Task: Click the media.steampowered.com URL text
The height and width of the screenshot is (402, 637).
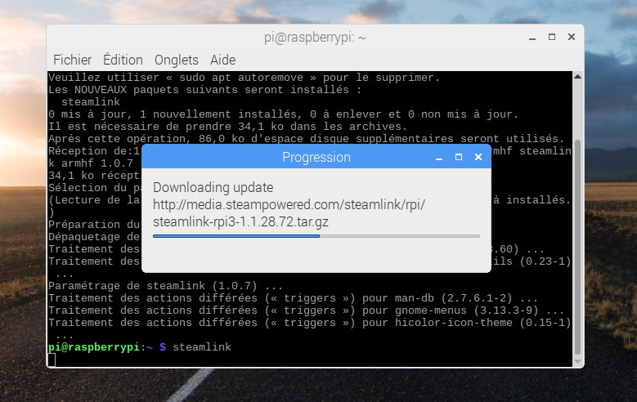Action: click(289, 204)
